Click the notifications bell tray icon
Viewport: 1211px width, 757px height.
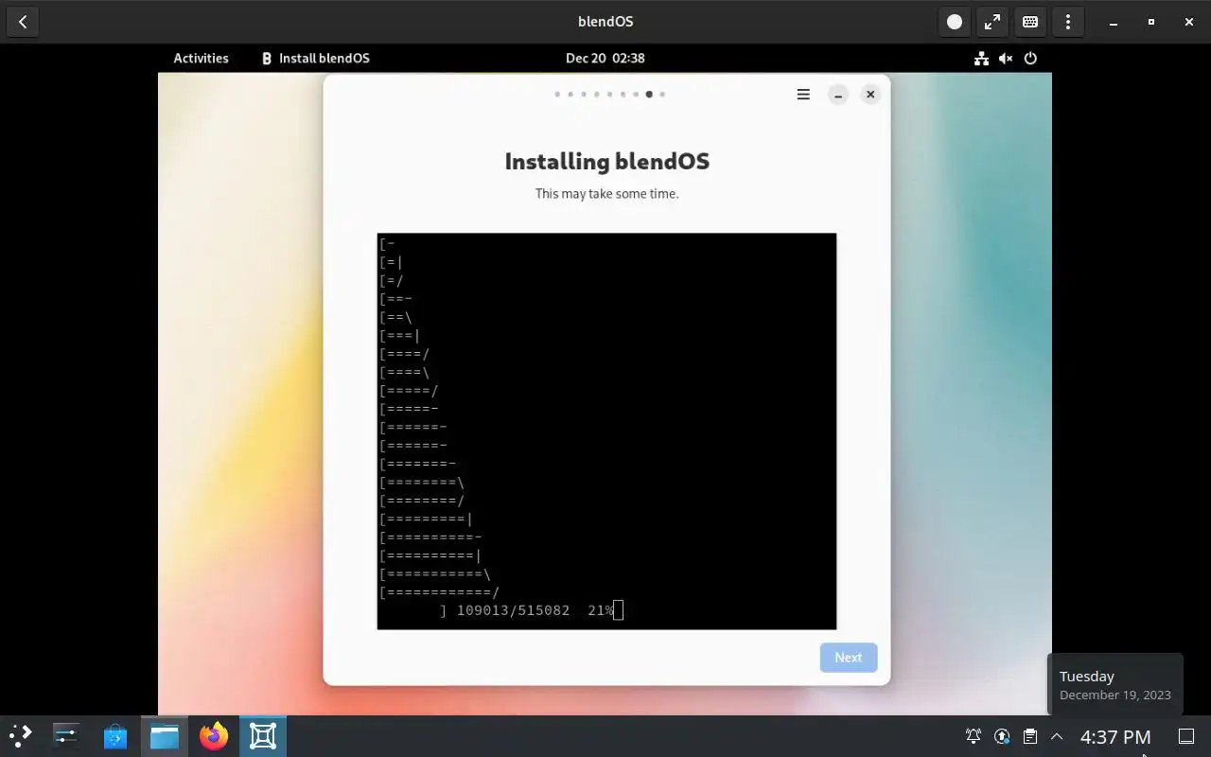point(974,736)
